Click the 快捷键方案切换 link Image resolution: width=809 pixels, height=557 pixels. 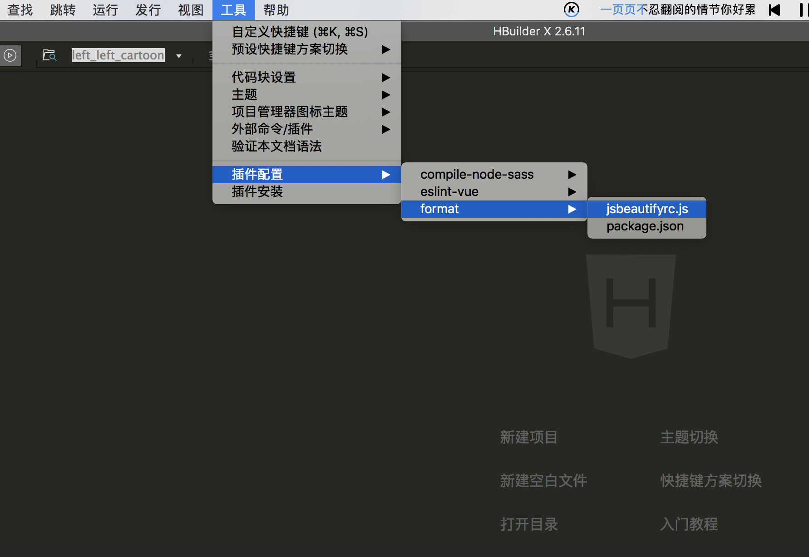711,481
